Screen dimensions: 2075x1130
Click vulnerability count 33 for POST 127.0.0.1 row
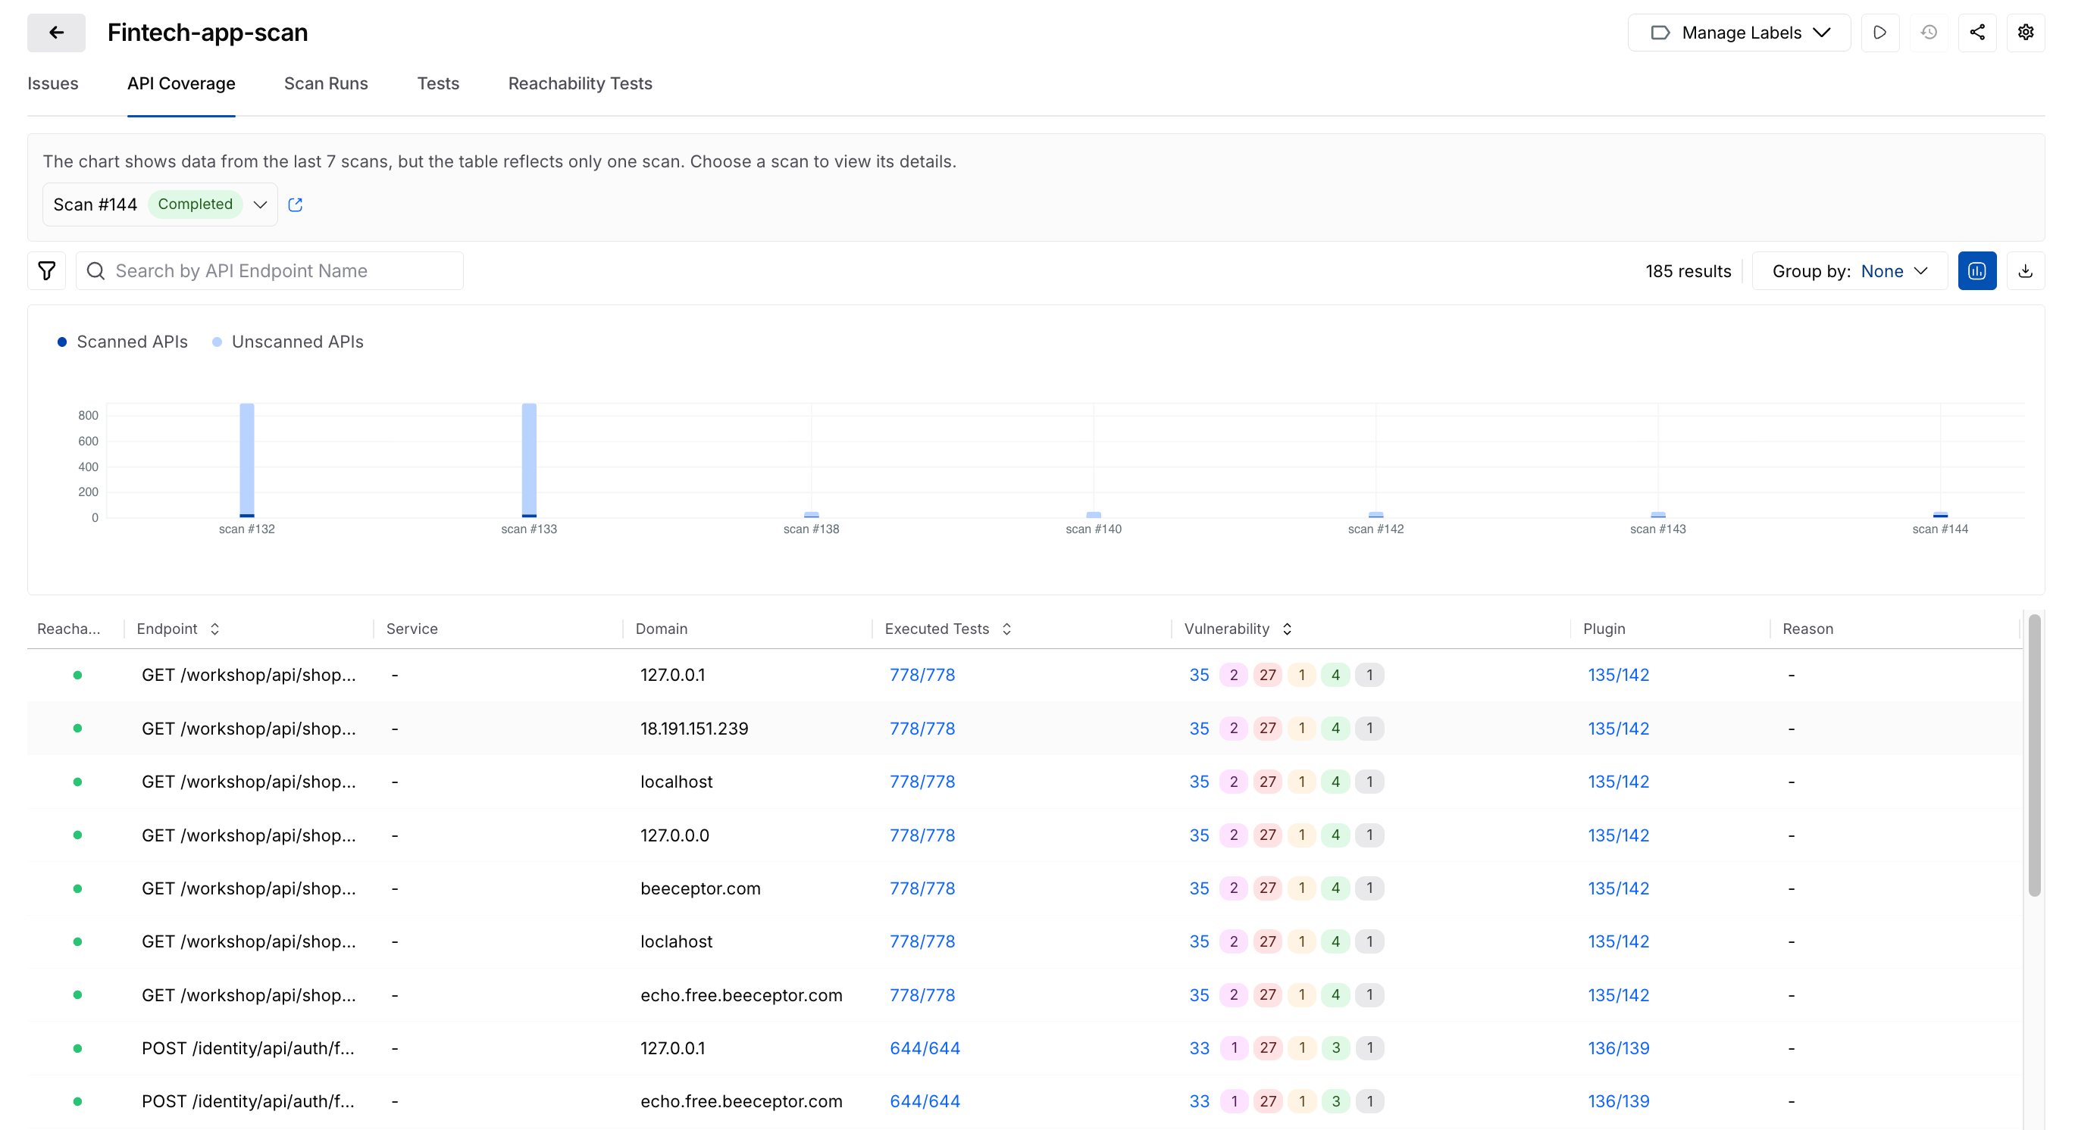click(x=1199, y=1047)
